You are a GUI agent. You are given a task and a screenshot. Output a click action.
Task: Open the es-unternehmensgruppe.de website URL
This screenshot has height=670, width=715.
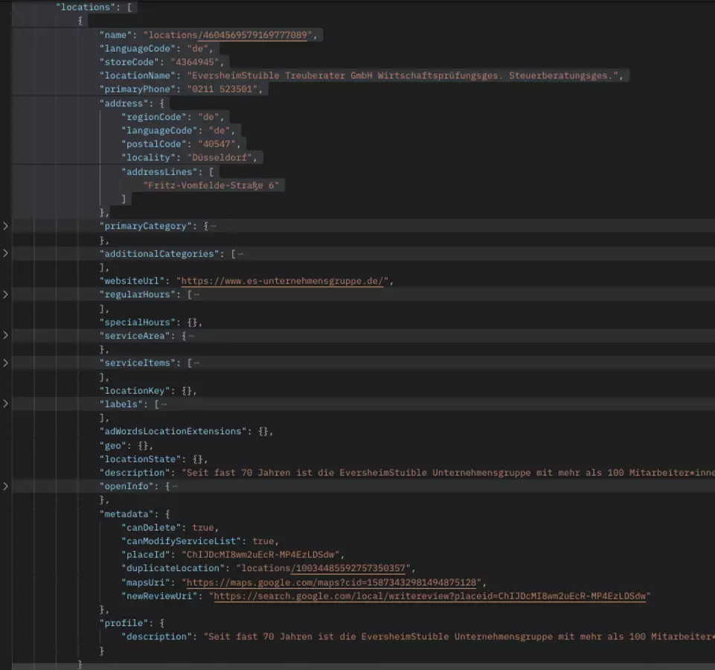click(283, 281)
